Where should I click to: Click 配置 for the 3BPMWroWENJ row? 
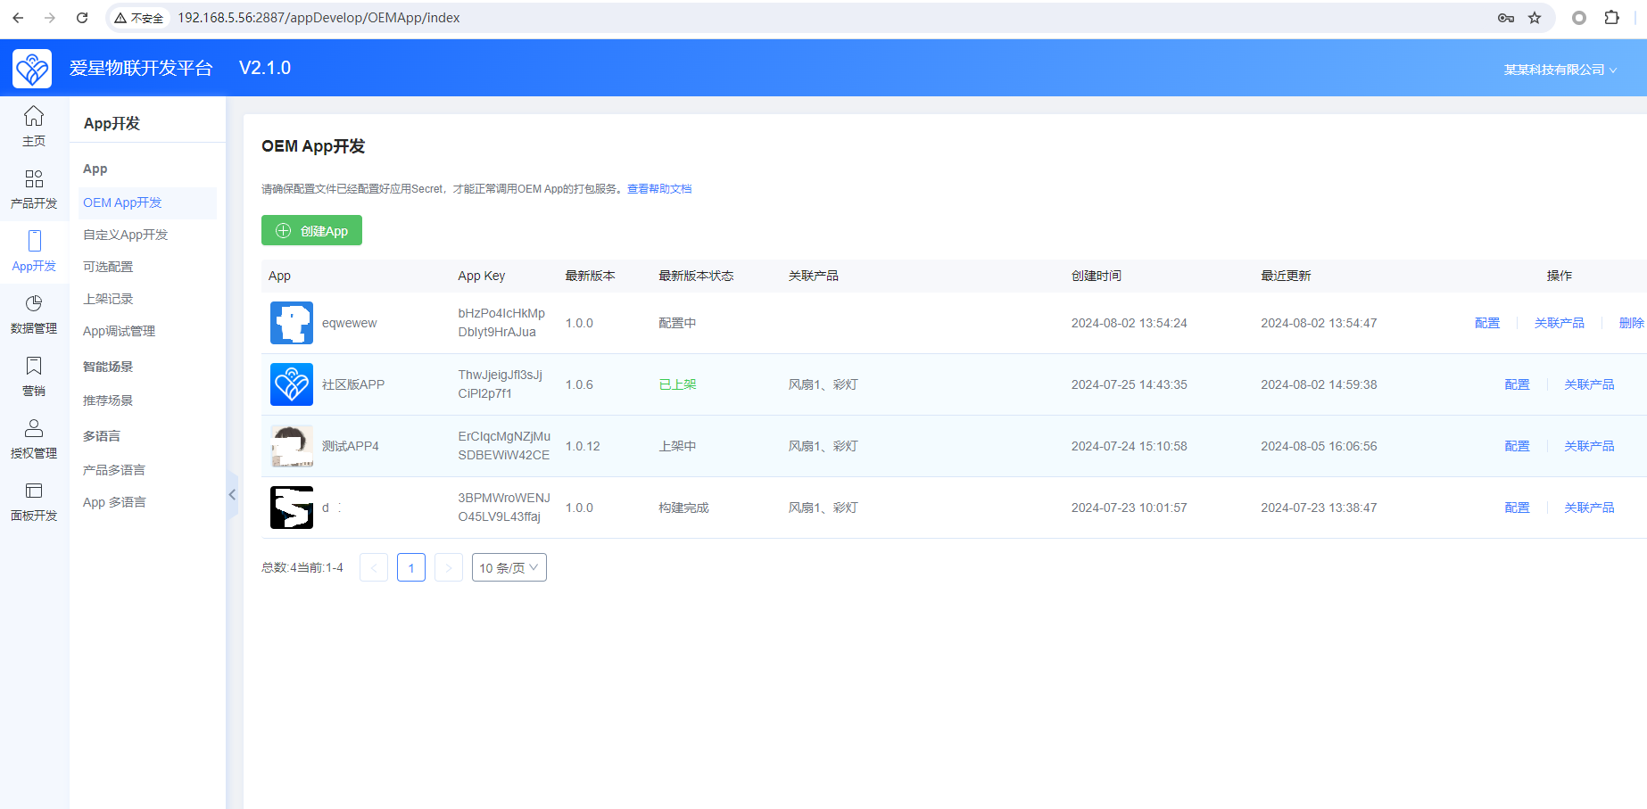(x=1517, y=508)
